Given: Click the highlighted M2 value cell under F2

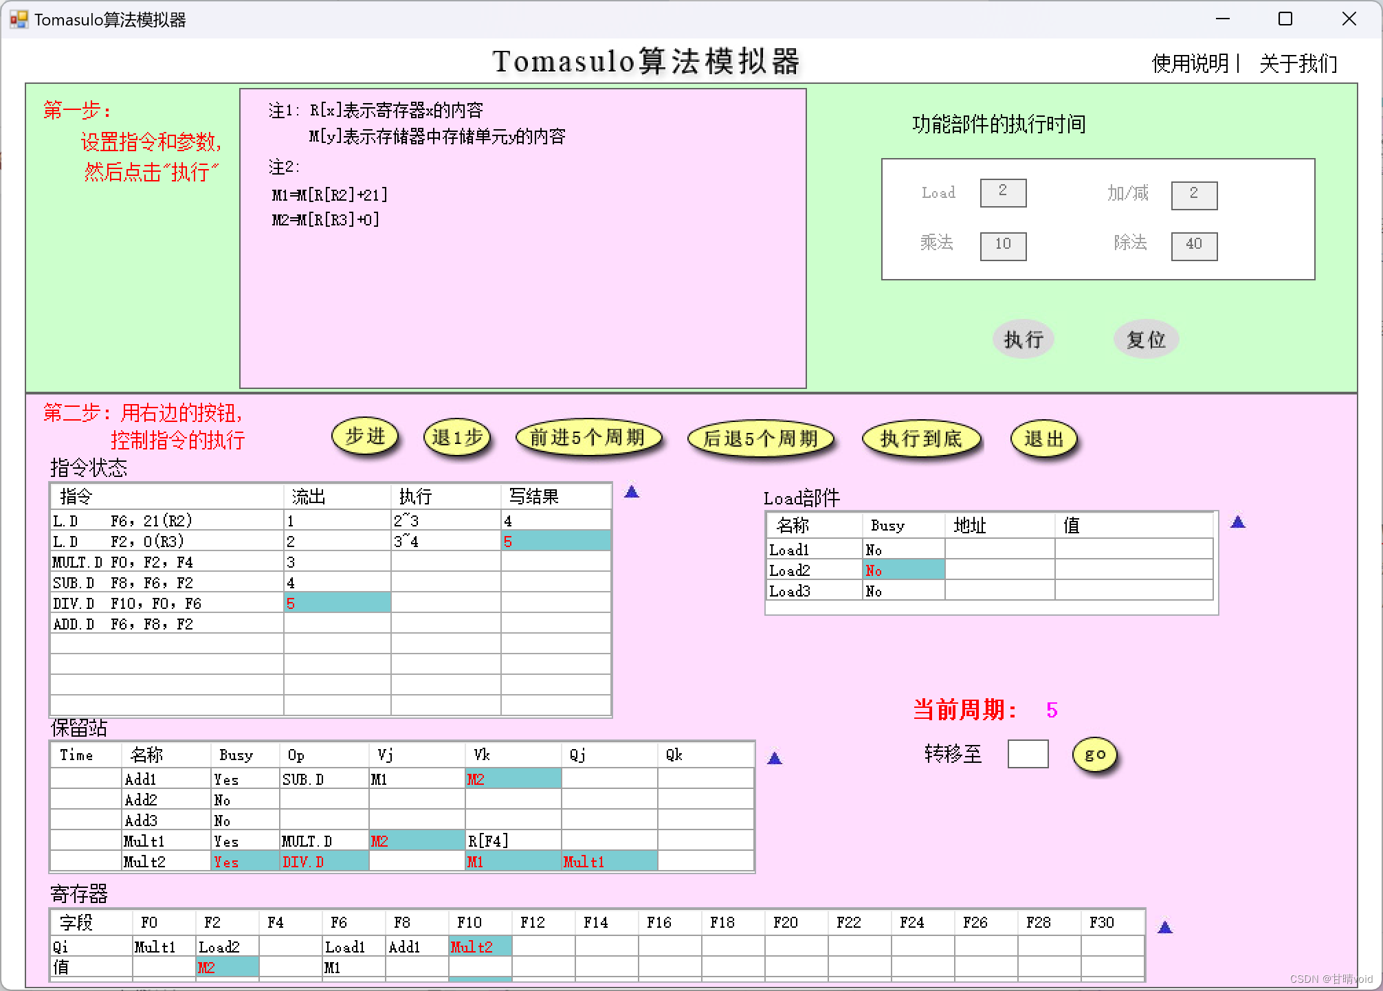Looking at the screenshot, I should [x=227, y=967].
